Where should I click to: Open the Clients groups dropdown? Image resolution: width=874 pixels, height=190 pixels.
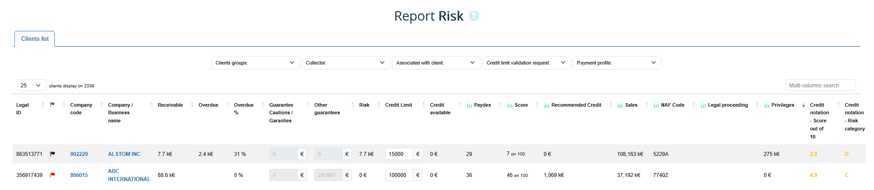click(255, 63)
